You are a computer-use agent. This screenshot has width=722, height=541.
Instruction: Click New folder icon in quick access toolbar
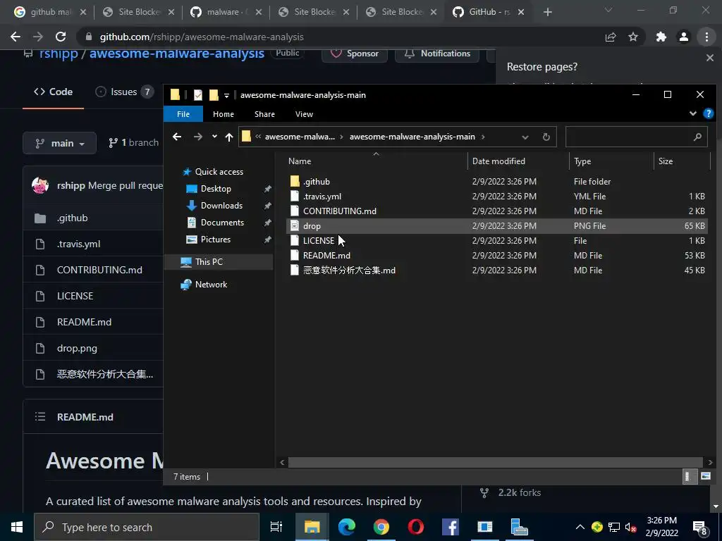point(214,95)
